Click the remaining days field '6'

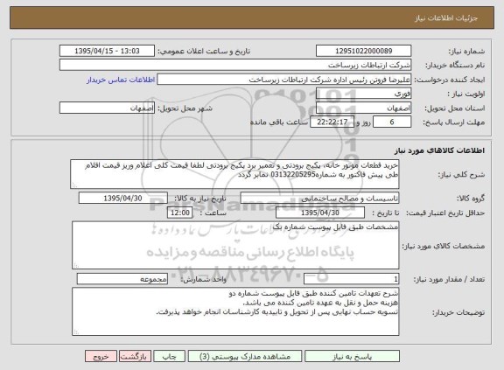coord(392,122)
